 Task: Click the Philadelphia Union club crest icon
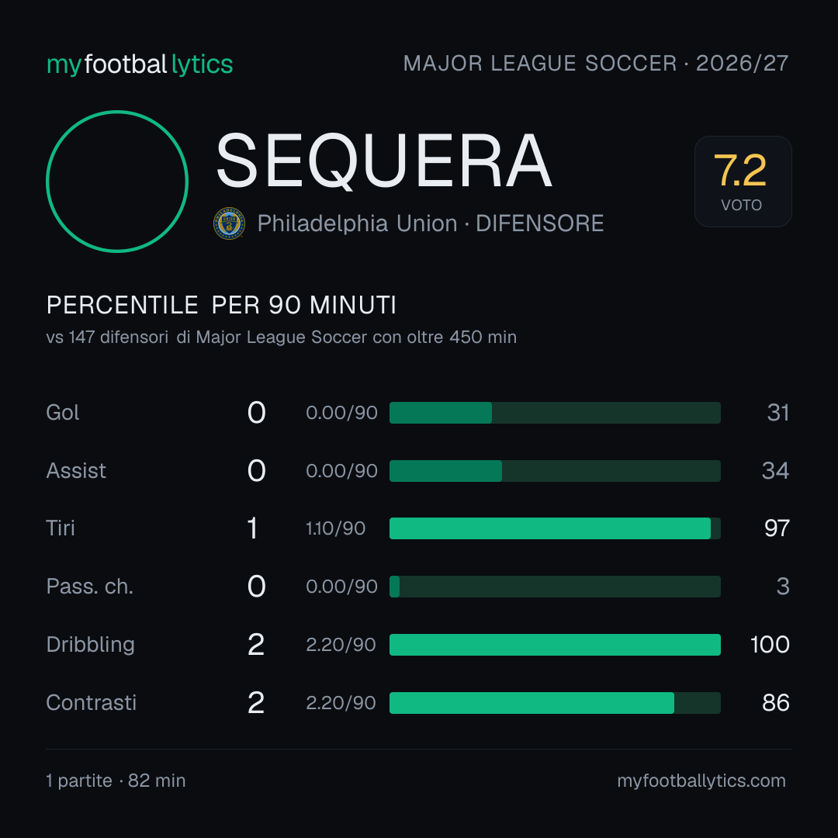(x=229, y=223)
